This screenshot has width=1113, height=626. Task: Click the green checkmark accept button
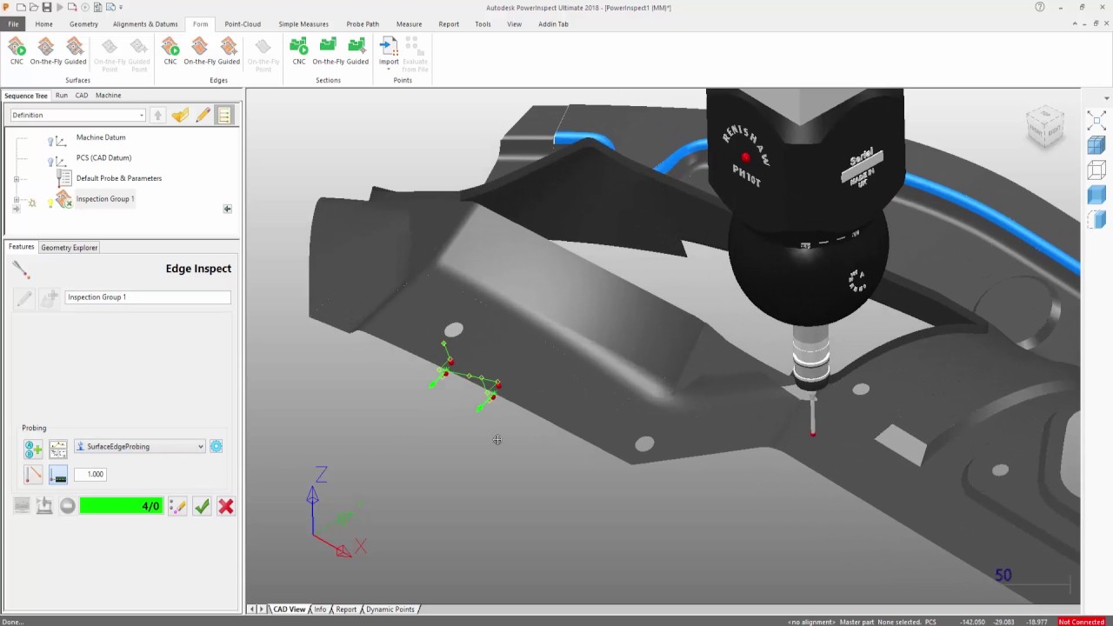click(x=202, y=506)
